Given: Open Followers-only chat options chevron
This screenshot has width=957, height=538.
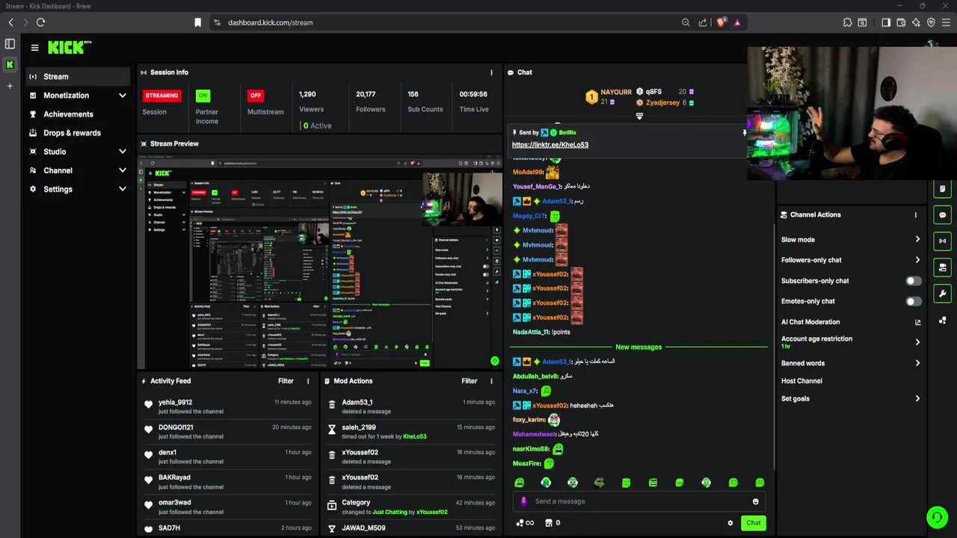Looking at the screenshot, I should (917, 260).
